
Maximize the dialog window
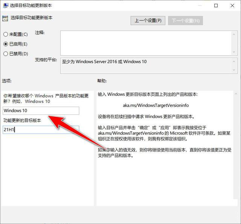point(216,6)
